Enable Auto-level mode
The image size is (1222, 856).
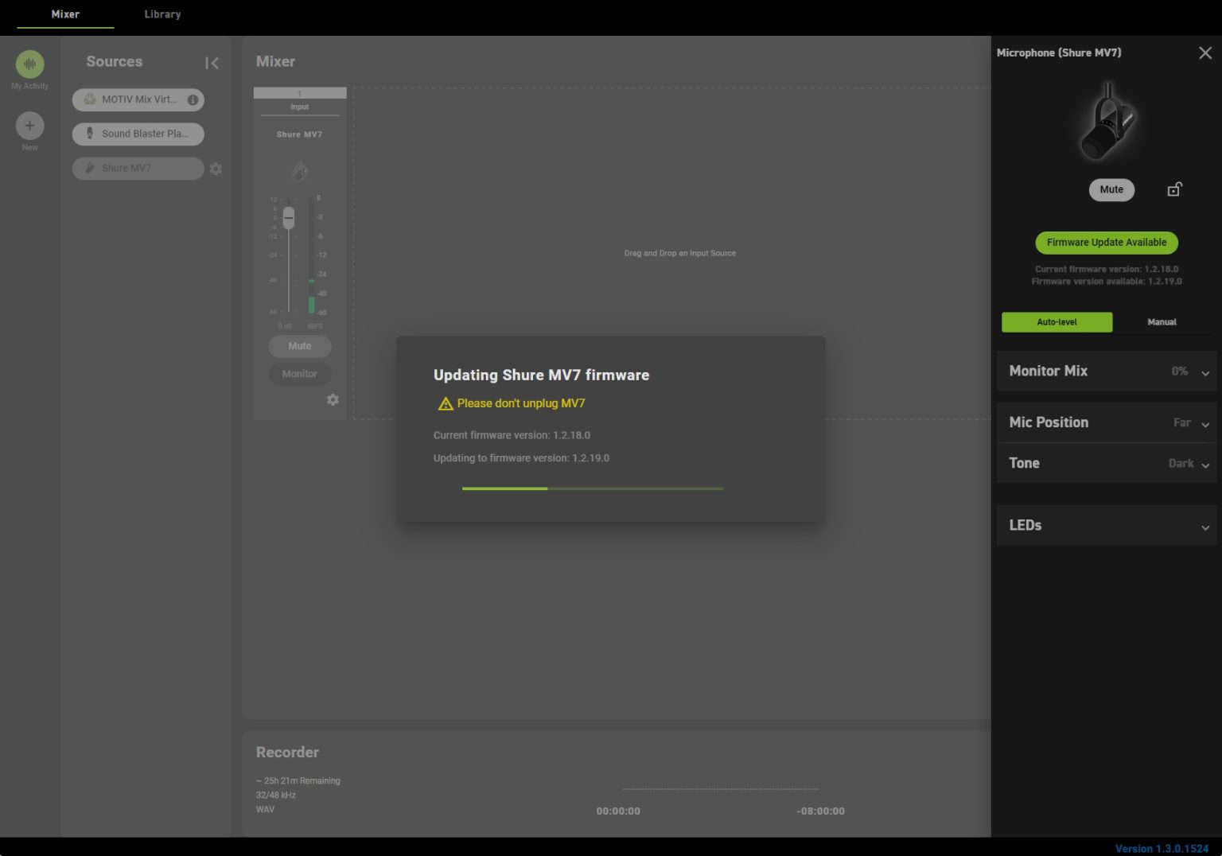[1057, 322]
